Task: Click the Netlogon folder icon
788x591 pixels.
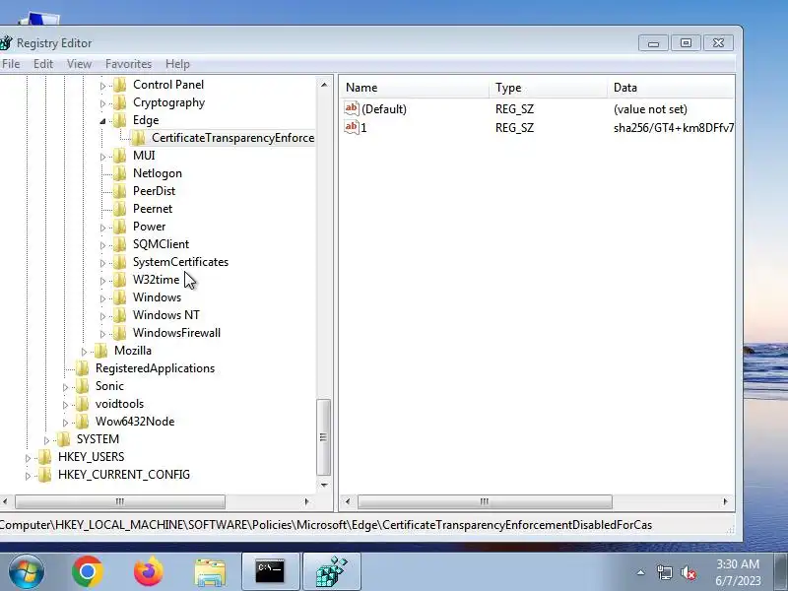Action: (119, 173)
